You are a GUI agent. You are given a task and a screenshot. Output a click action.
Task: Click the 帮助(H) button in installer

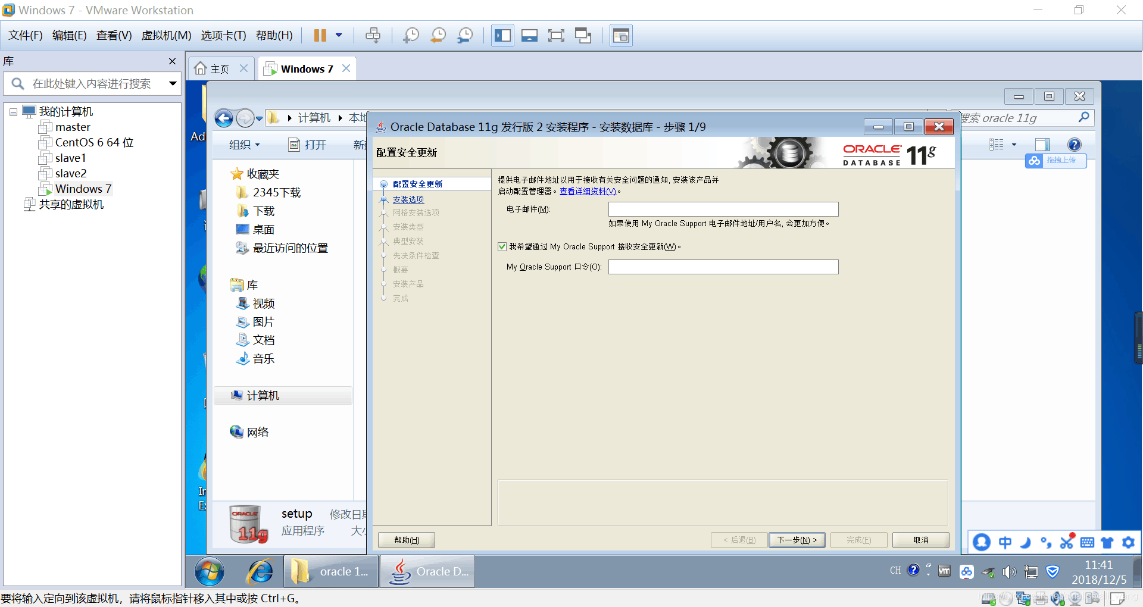tap(407, 540)
